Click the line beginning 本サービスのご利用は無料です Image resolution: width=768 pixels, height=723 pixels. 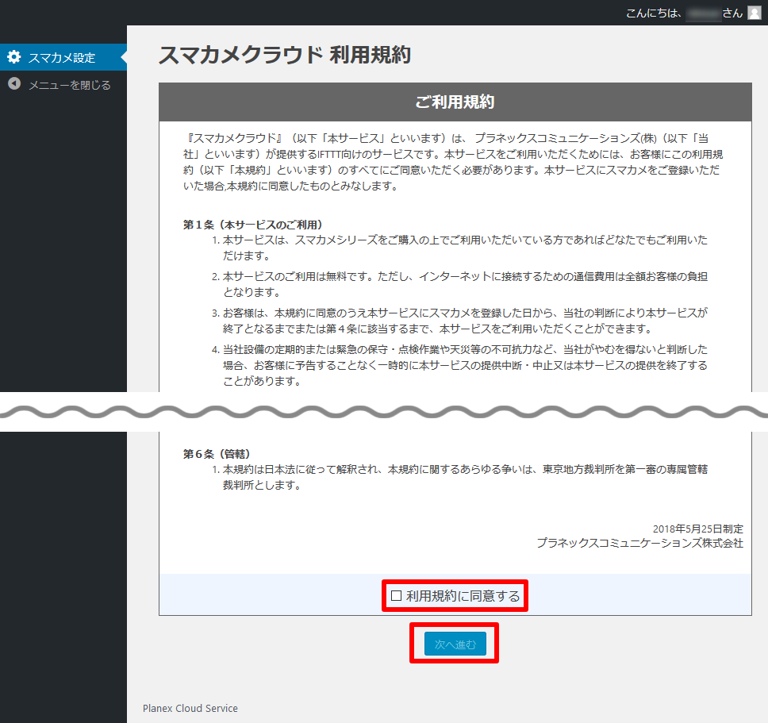(465, 276)
